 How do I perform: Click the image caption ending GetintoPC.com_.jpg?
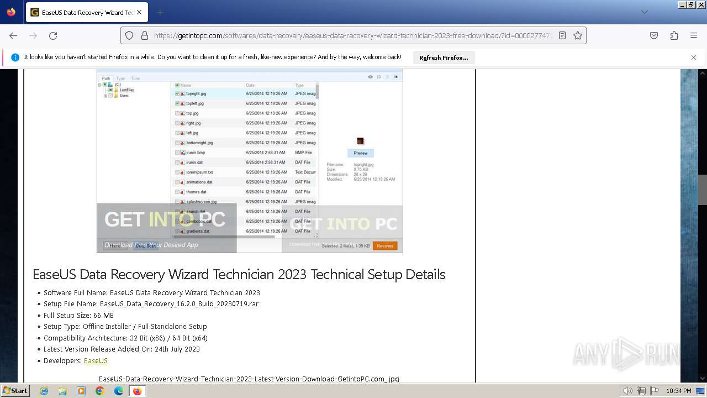tap(249, 379)
